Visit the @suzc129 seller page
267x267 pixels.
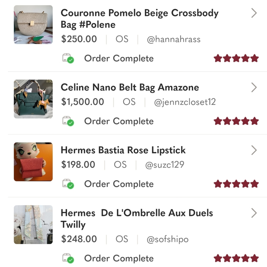[x=165, y=165]
